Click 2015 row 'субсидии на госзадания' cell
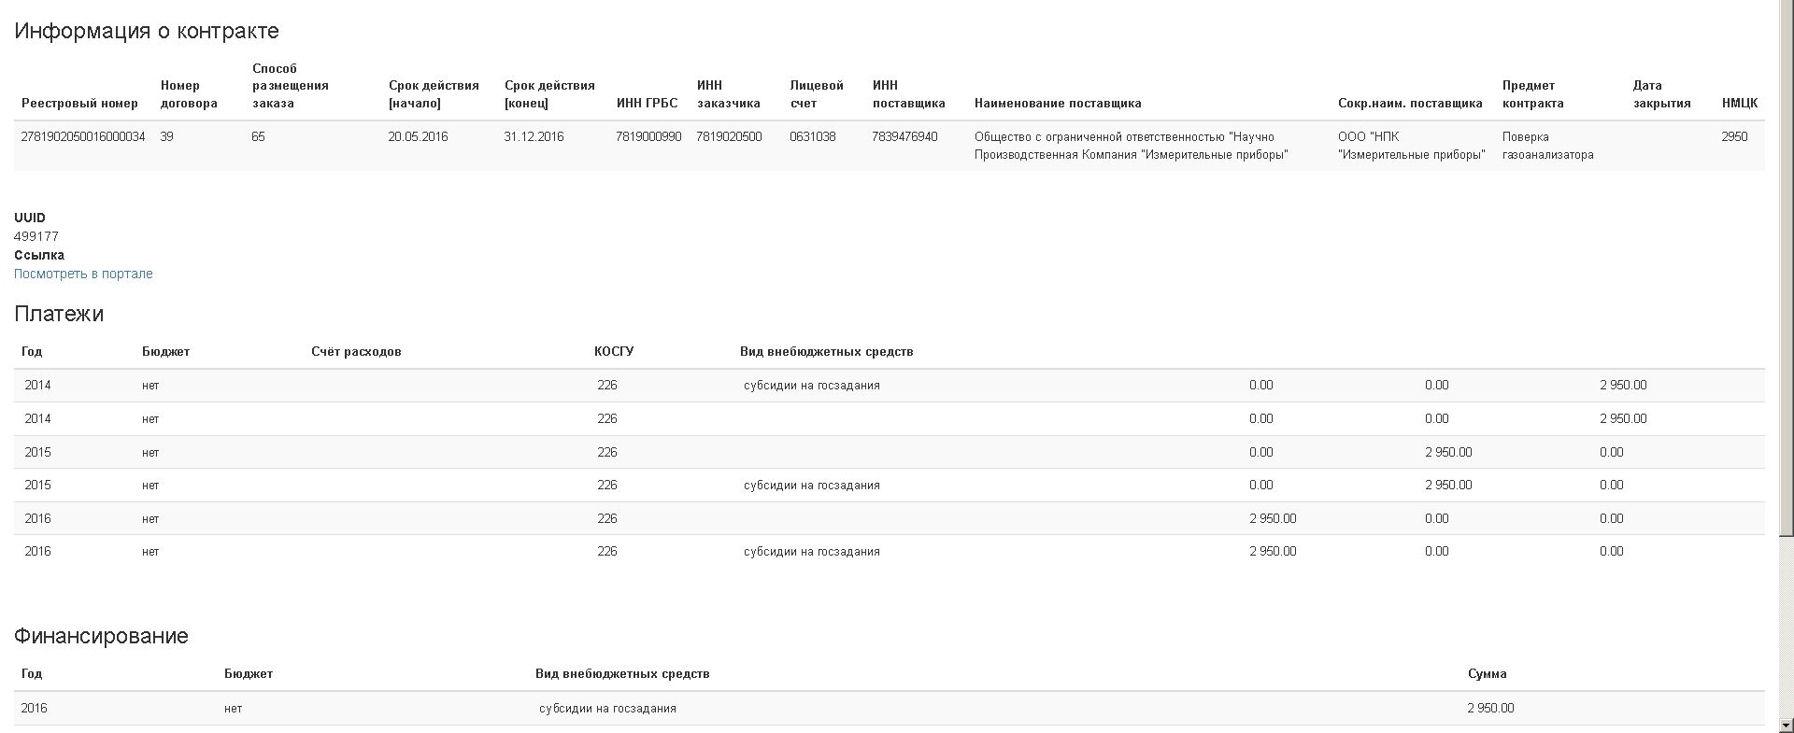Viewport: 1794px width, 733px height. (x=812, y=485)
